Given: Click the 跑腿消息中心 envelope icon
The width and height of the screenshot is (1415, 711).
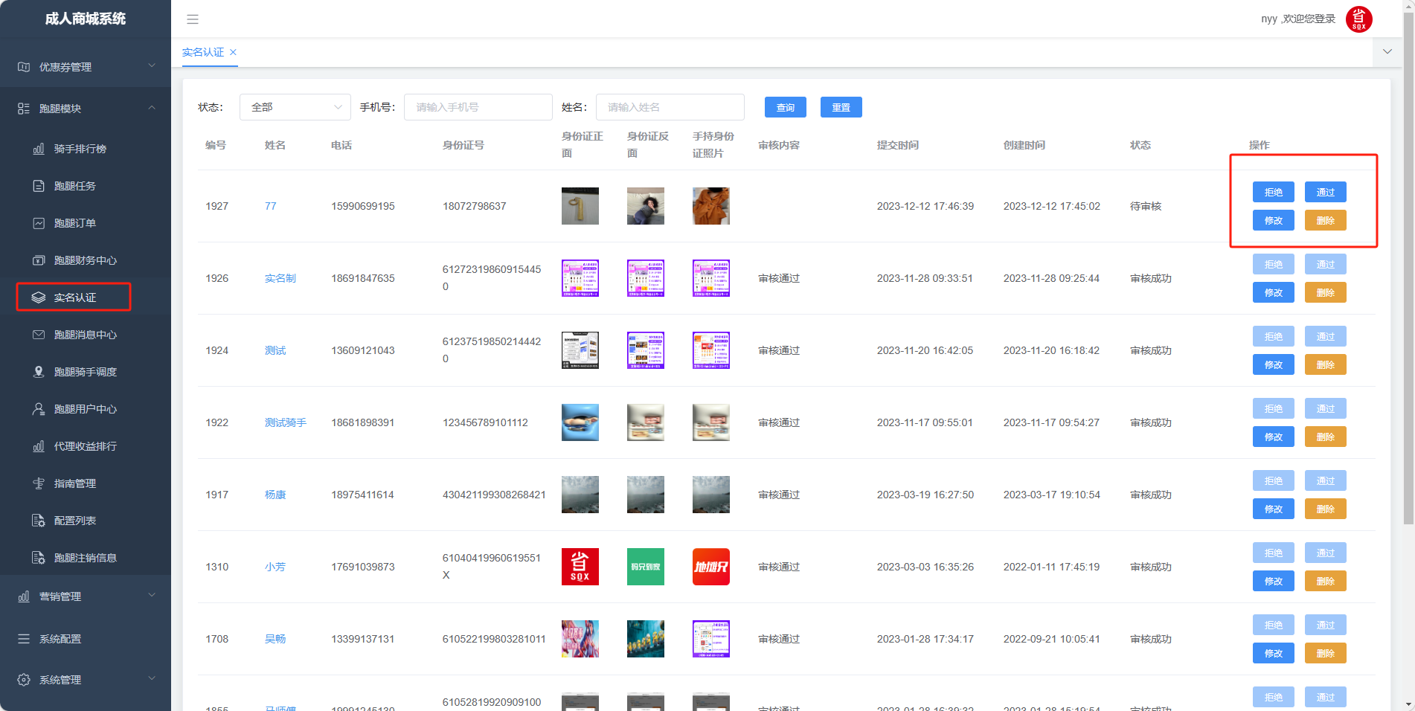Looking at the screenshot, I should tap(39, 335).
